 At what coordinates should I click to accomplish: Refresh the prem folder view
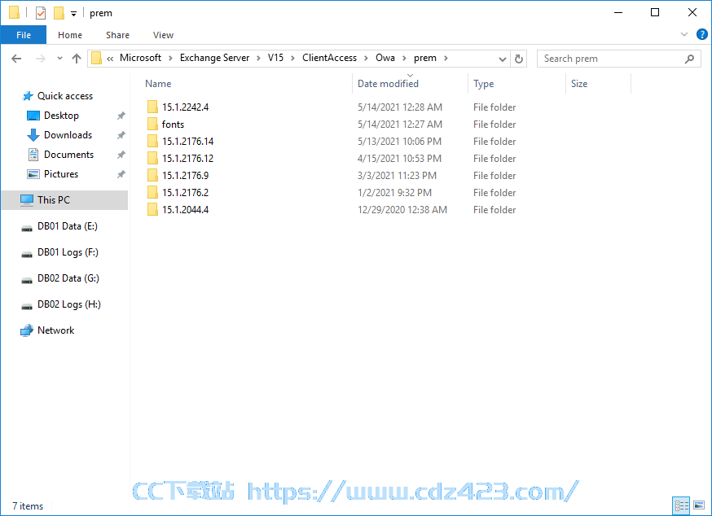519,59
